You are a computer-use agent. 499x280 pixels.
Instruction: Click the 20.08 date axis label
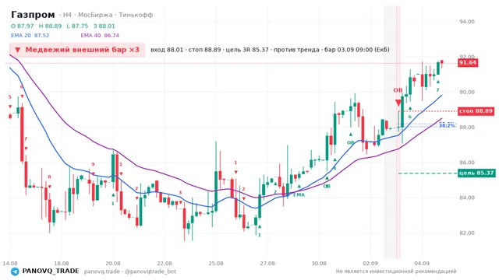pos(113,264)
